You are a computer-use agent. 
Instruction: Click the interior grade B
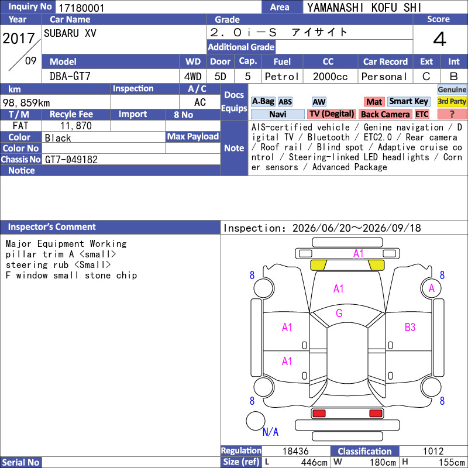pos(454,77)
